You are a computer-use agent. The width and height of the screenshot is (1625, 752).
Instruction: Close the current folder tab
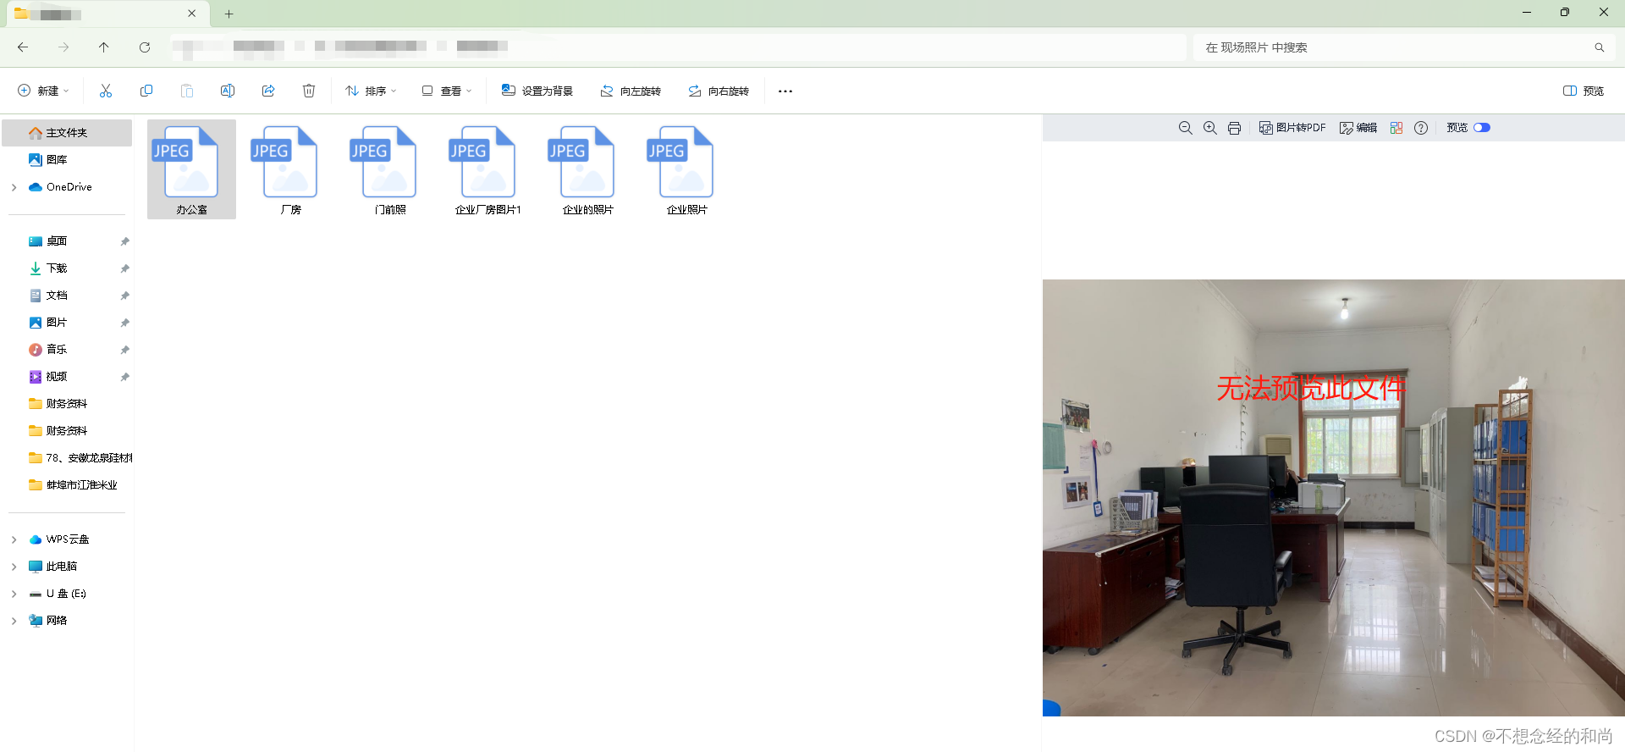click(x=192, y=14)
